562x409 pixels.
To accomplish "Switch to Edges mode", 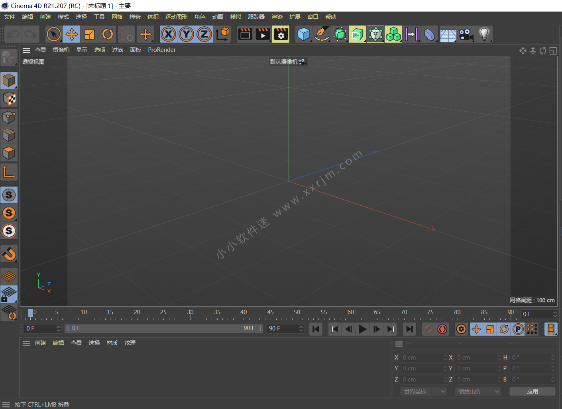I will click(x=9, y=135).
